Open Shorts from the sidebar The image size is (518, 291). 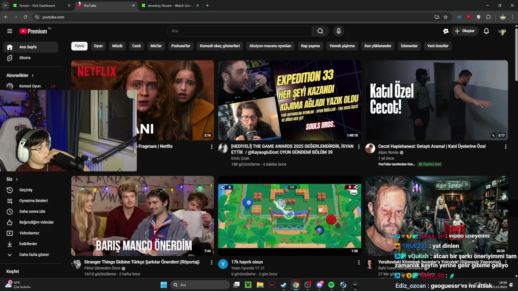click(x=31, y=58)
